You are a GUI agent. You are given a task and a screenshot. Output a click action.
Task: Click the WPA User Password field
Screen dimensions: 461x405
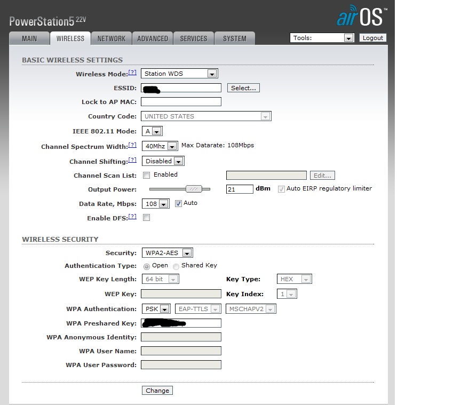[181, 364]
